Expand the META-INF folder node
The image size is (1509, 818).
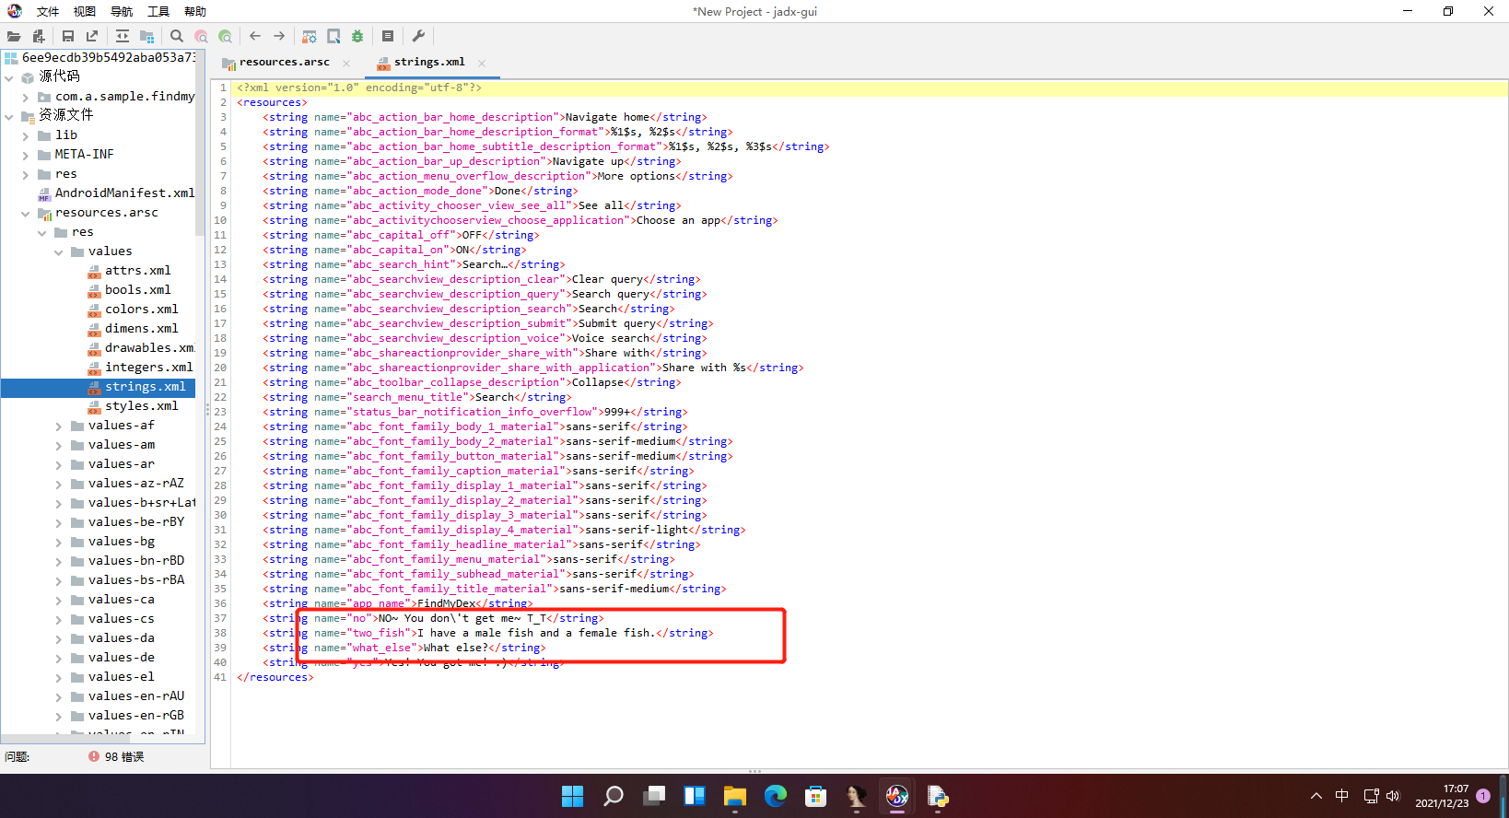click(26, 155)
